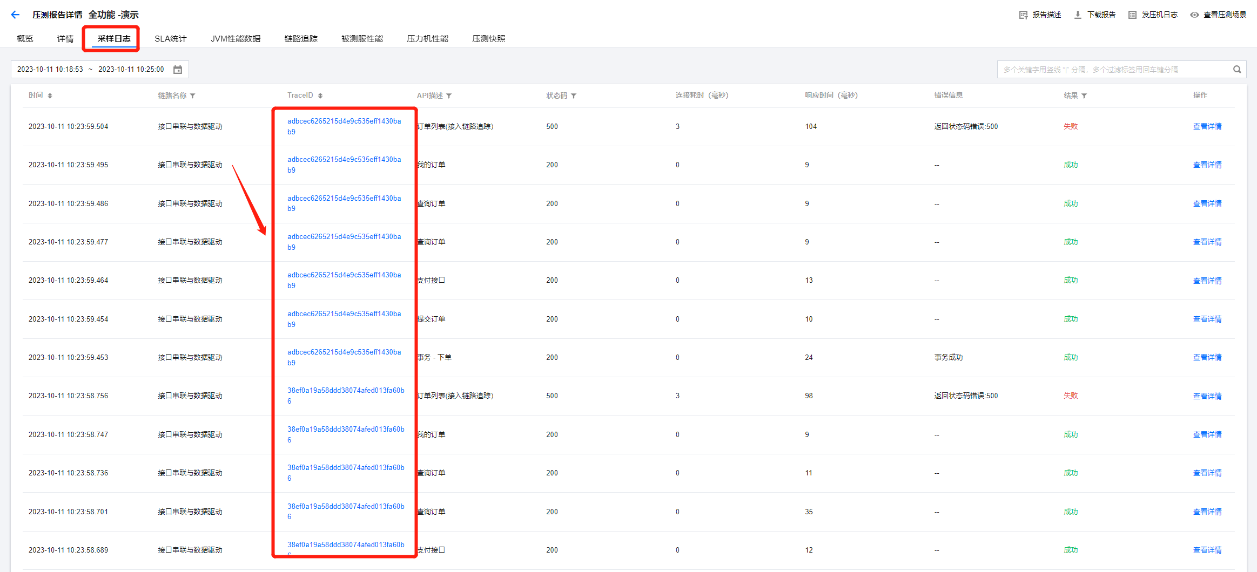Open TraceID link in 10:23:59.504 row

point(344,126)
